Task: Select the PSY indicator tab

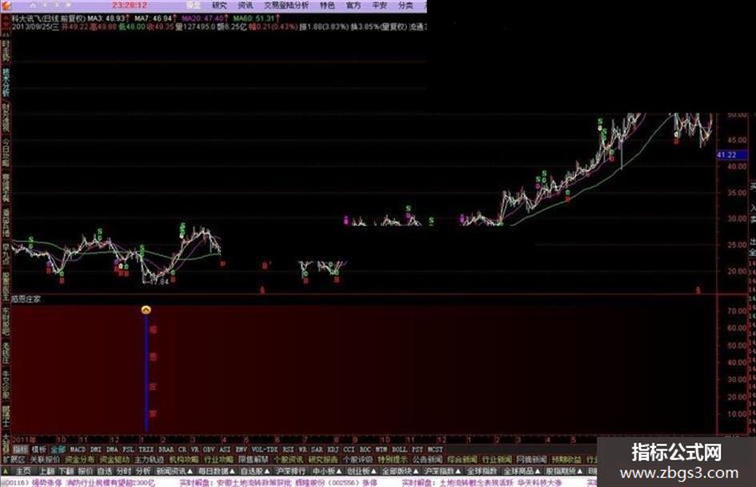Action: coord(417,449)
